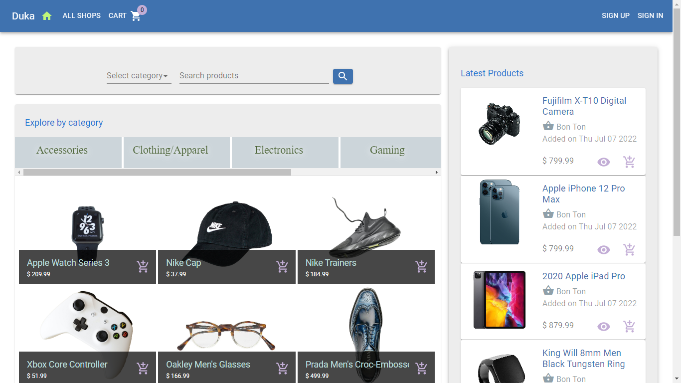Click the $ 37.99 price text

click(176, 274)
